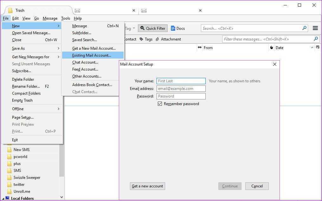This screenshot has width=322, height=201.
Task: Toggle the Attachment quick filter
Action: pos(168,39)
